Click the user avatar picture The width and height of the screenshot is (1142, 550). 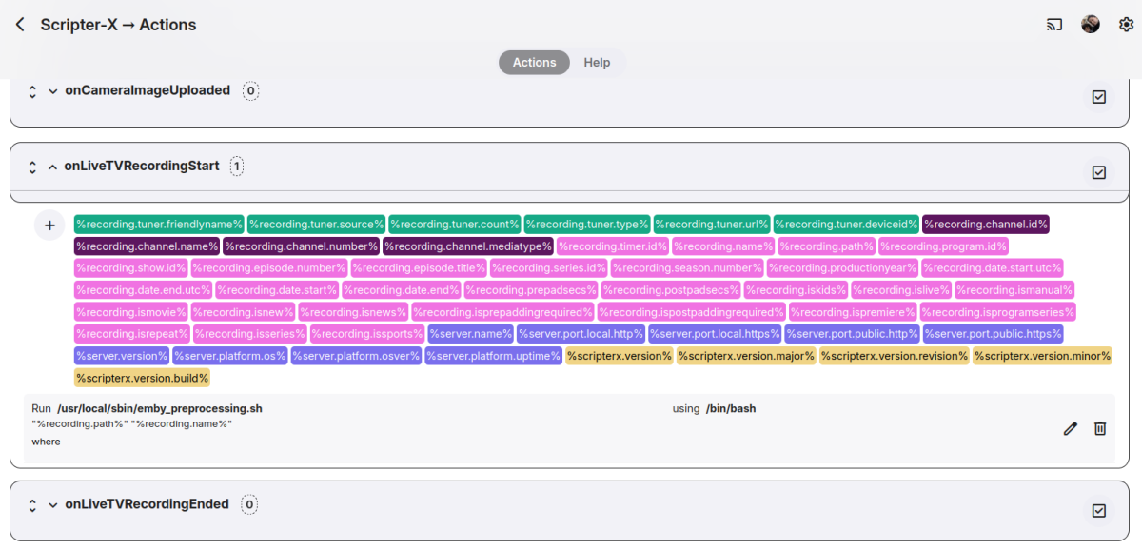point(1091,24)
